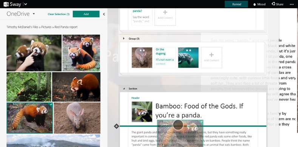Click the giant panda paragraph text
The image size is (298, 147).
pos(191,138)
